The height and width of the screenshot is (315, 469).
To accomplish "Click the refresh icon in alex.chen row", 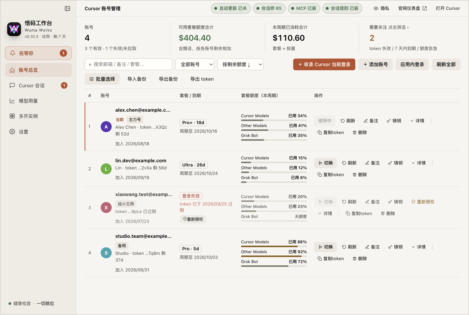I will (343, 121).
